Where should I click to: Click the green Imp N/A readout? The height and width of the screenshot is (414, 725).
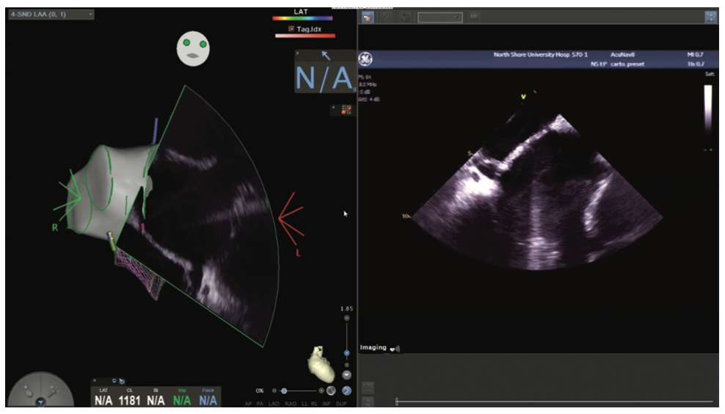[182, 401]
